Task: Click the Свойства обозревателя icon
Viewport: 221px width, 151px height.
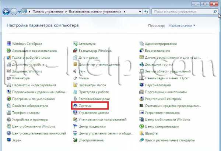Action: pyautogui.click(x=9, y=105)
